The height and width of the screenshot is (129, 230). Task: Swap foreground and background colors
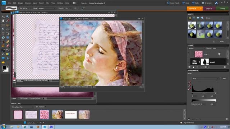8,67
